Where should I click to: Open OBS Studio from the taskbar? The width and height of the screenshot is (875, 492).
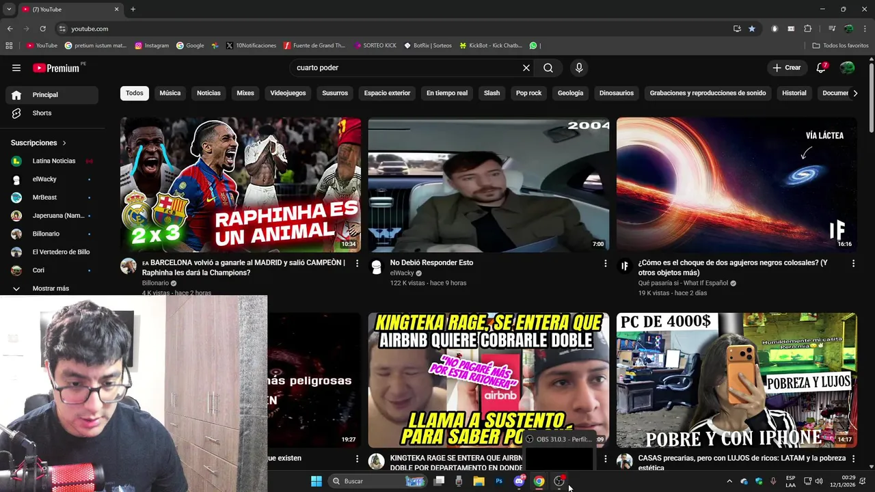point(559,481)
